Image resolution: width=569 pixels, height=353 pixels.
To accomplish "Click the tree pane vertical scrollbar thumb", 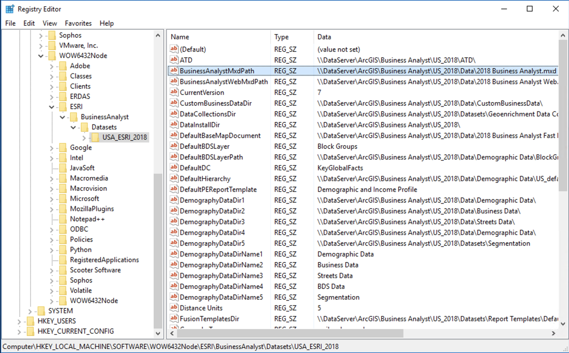I will pyautogui.click(x=158, y=251).
